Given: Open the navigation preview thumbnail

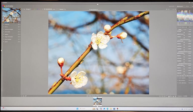Looking at the screenshot, I should (12, 16).
